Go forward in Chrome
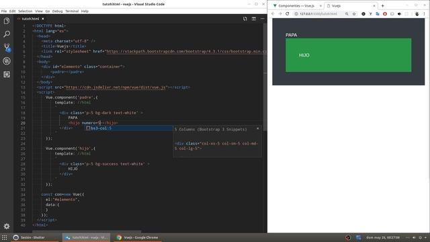This screenshot has width=430, height=242. coord(280,13)
